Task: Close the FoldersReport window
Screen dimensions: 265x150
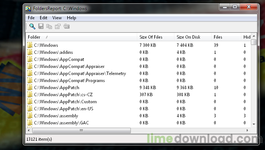Action: (x=249, y=7)
